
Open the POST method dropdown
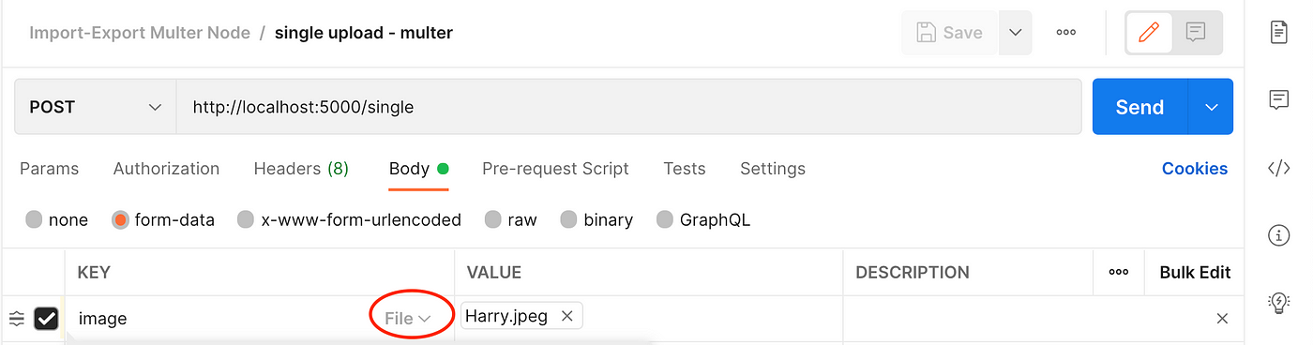coord(96,107)
